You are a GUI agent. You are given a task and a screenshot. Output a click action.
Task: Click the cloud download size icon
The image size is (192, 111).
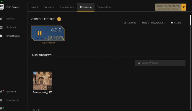(x=172, y=23)
